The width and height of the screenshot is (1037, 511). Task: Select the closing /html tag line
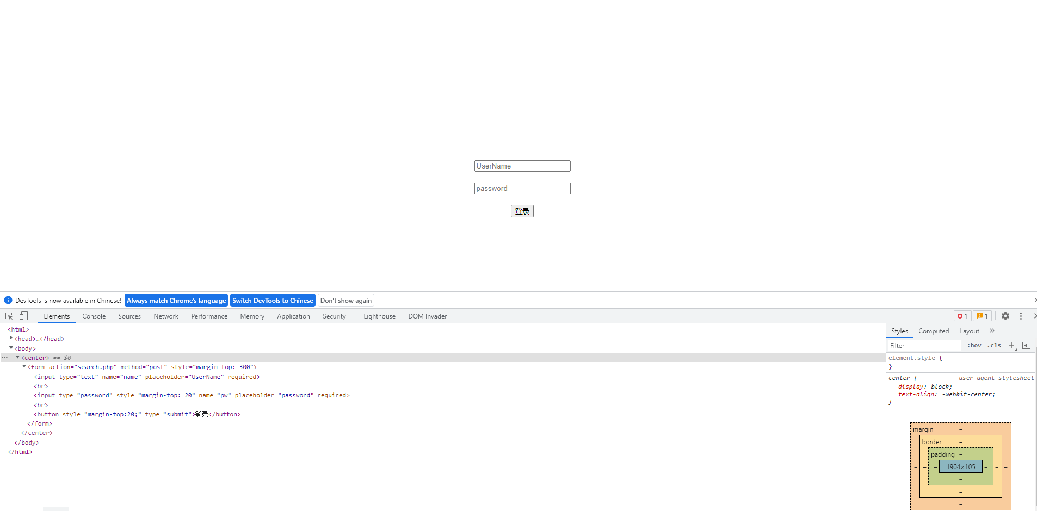(x=20, y=452)
